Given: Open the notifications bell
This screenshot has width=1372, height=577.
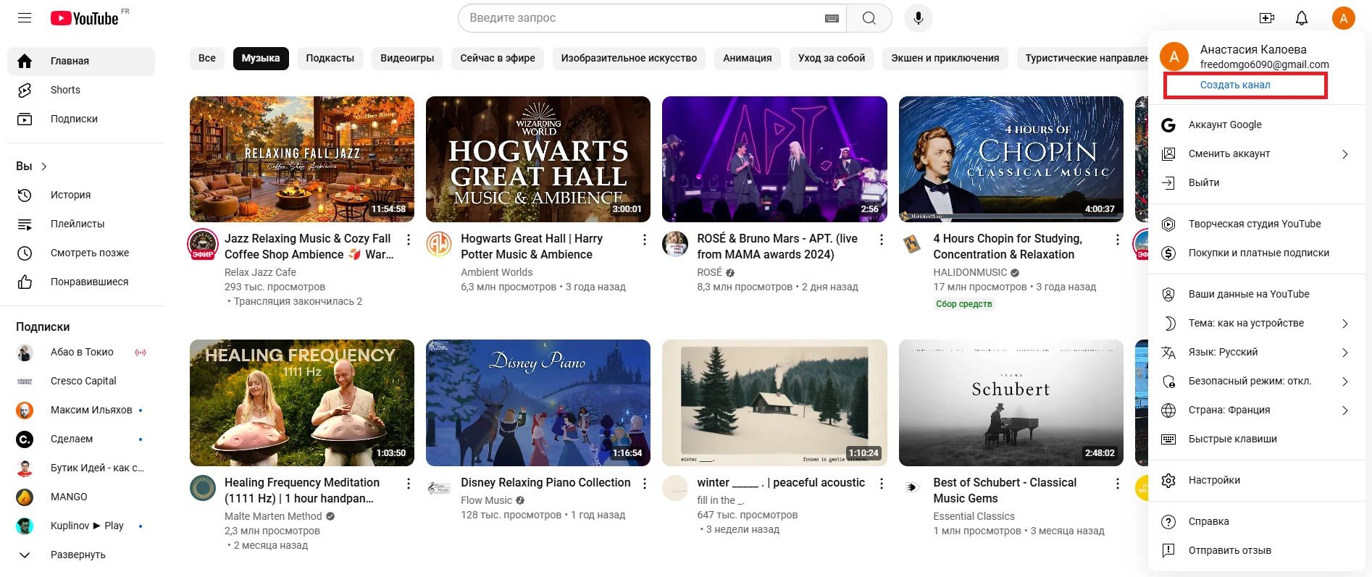Looking at the screenshot, I should click(x=1301, y=18).
